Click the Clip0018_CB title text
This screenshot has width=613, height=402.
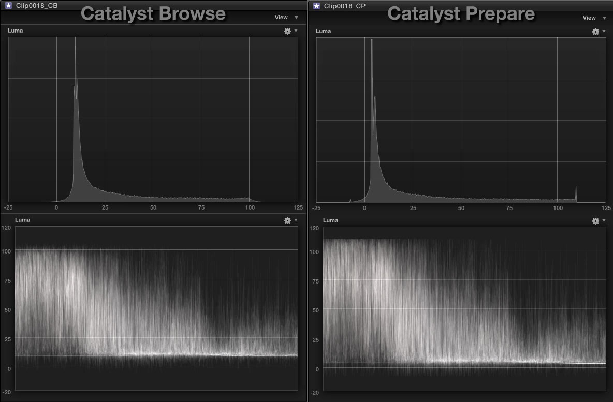[37, 6]
